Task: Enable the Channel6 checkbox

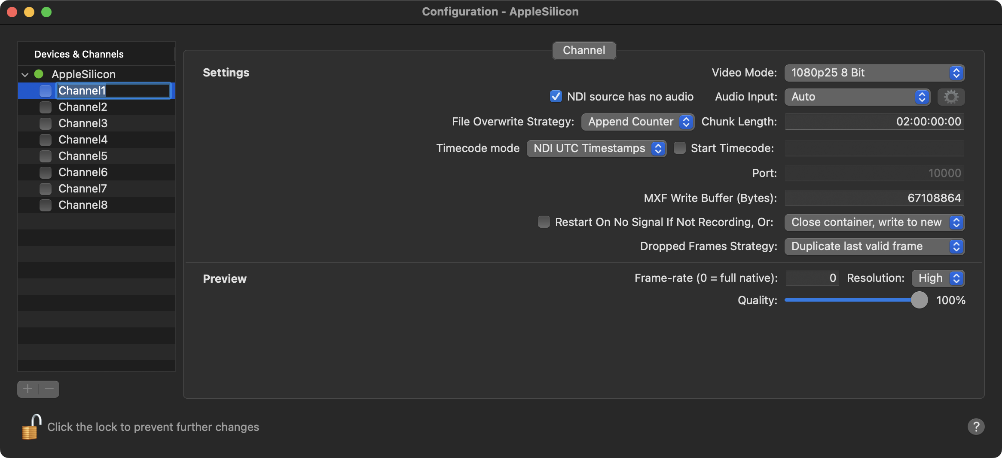Action: 46,172
